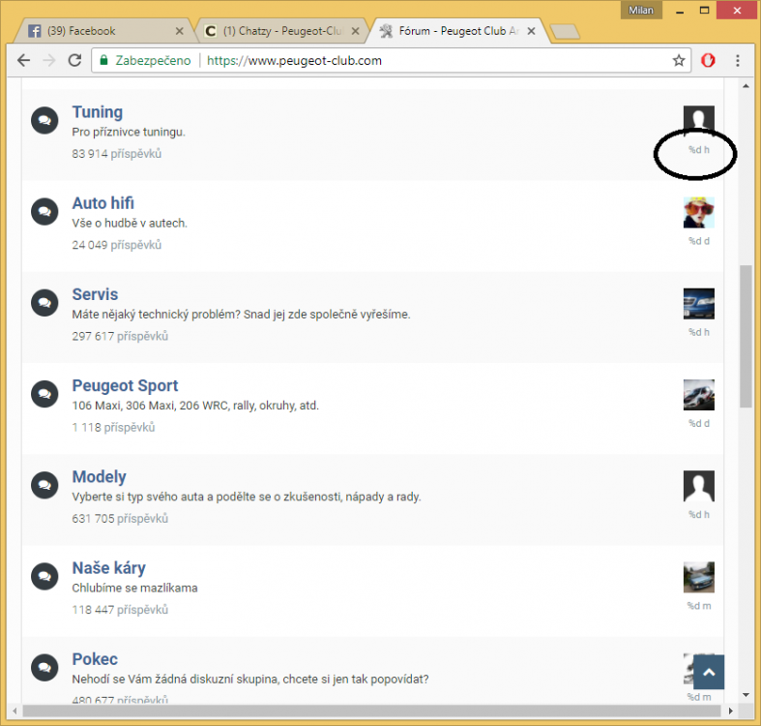This screenshot has height=726, width=761.
Task: Open the Modely forum link
Action: tap(99, 476)
